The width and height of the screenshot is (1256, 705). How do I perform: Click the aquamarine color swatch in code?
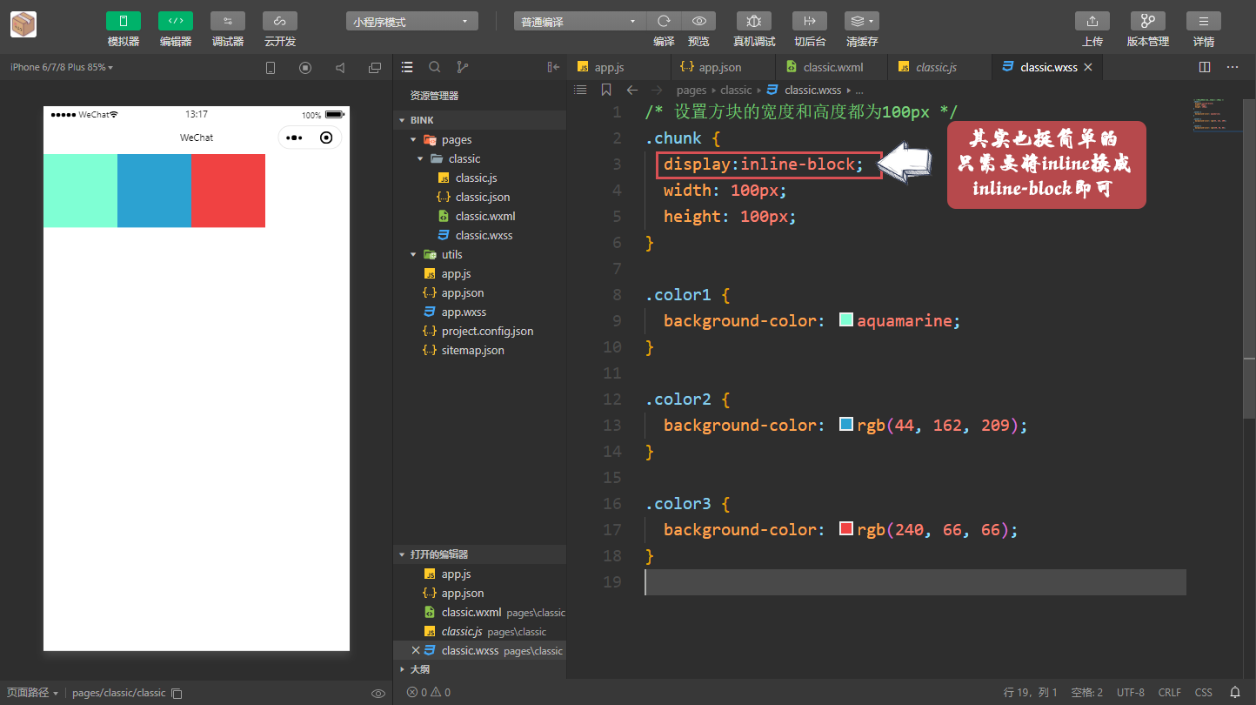(x=845, y=320)
